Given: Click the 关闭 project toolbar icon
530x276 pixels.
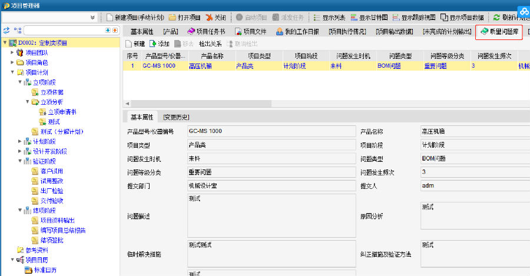Looking at the screenshot, I should click(x=215, y=18).
